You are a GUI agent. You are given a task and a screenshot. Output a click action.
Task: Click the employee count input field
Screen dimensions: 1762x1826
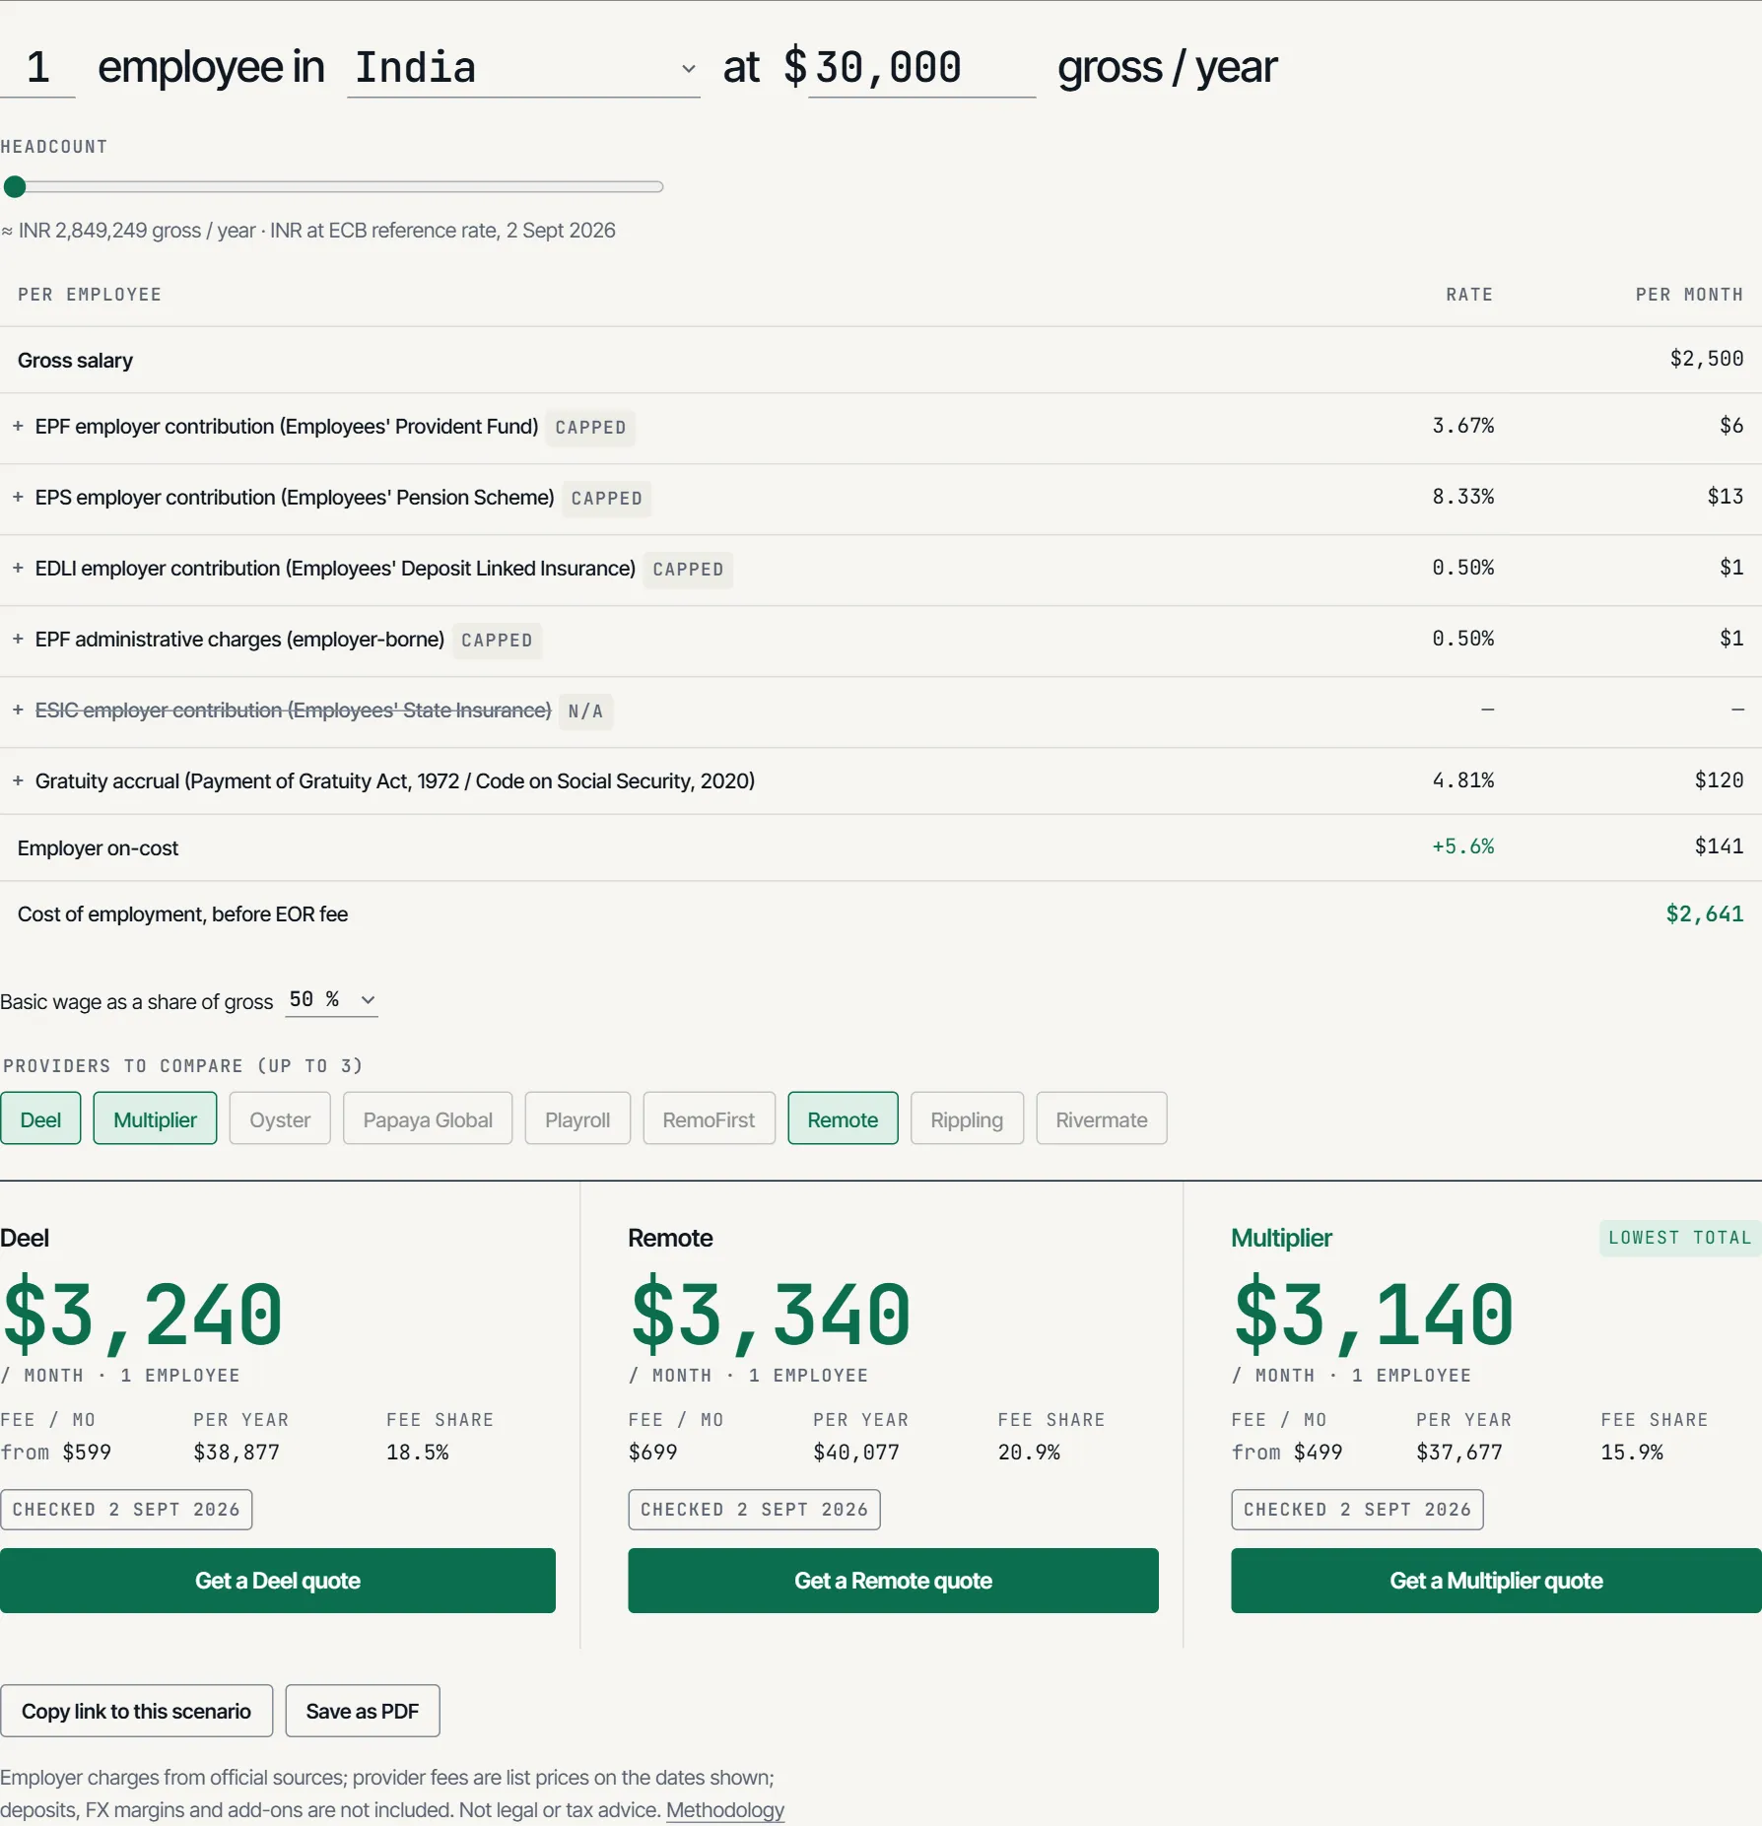click(x=37, y=68)
